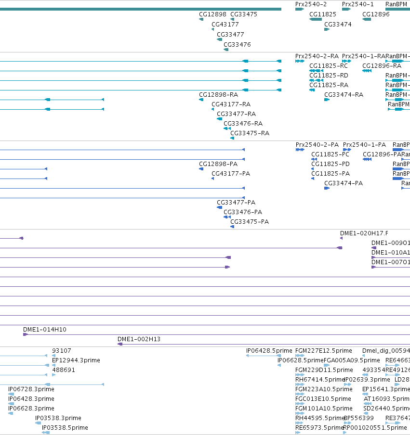410x435 pixels.
Task: Select the Prx2540-1-RA transcript label
Action: click(x=364, y=56)
